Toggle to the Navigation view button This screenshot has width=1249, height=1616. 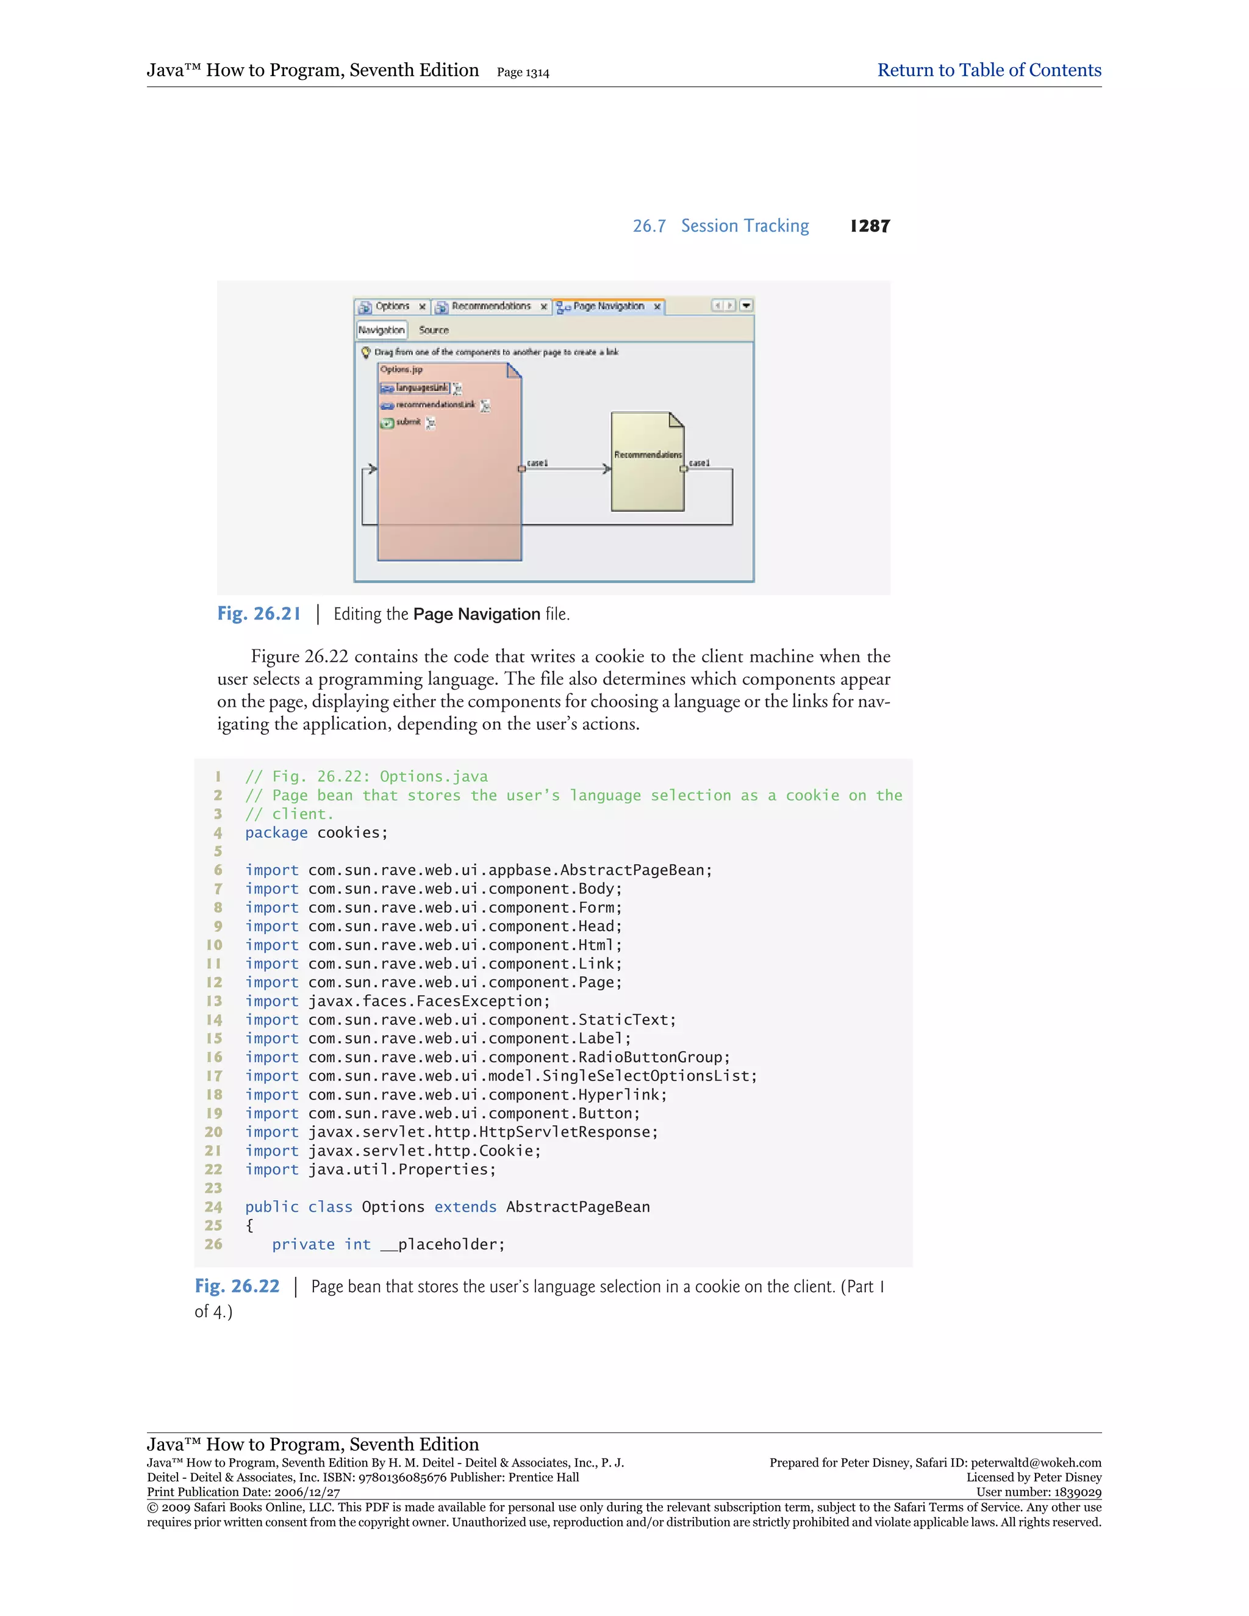[x=382, y=330]
